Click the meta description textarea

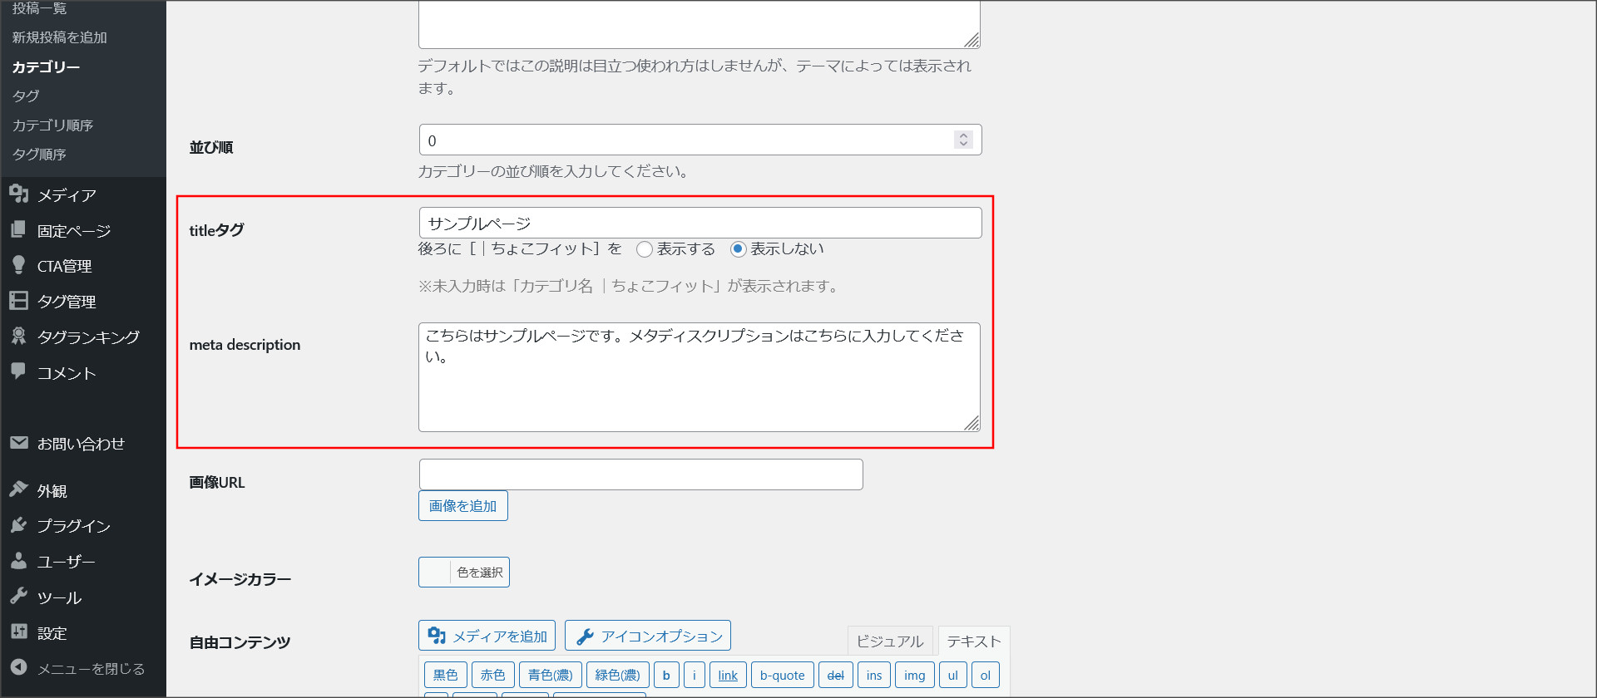(x=700, y=377)
